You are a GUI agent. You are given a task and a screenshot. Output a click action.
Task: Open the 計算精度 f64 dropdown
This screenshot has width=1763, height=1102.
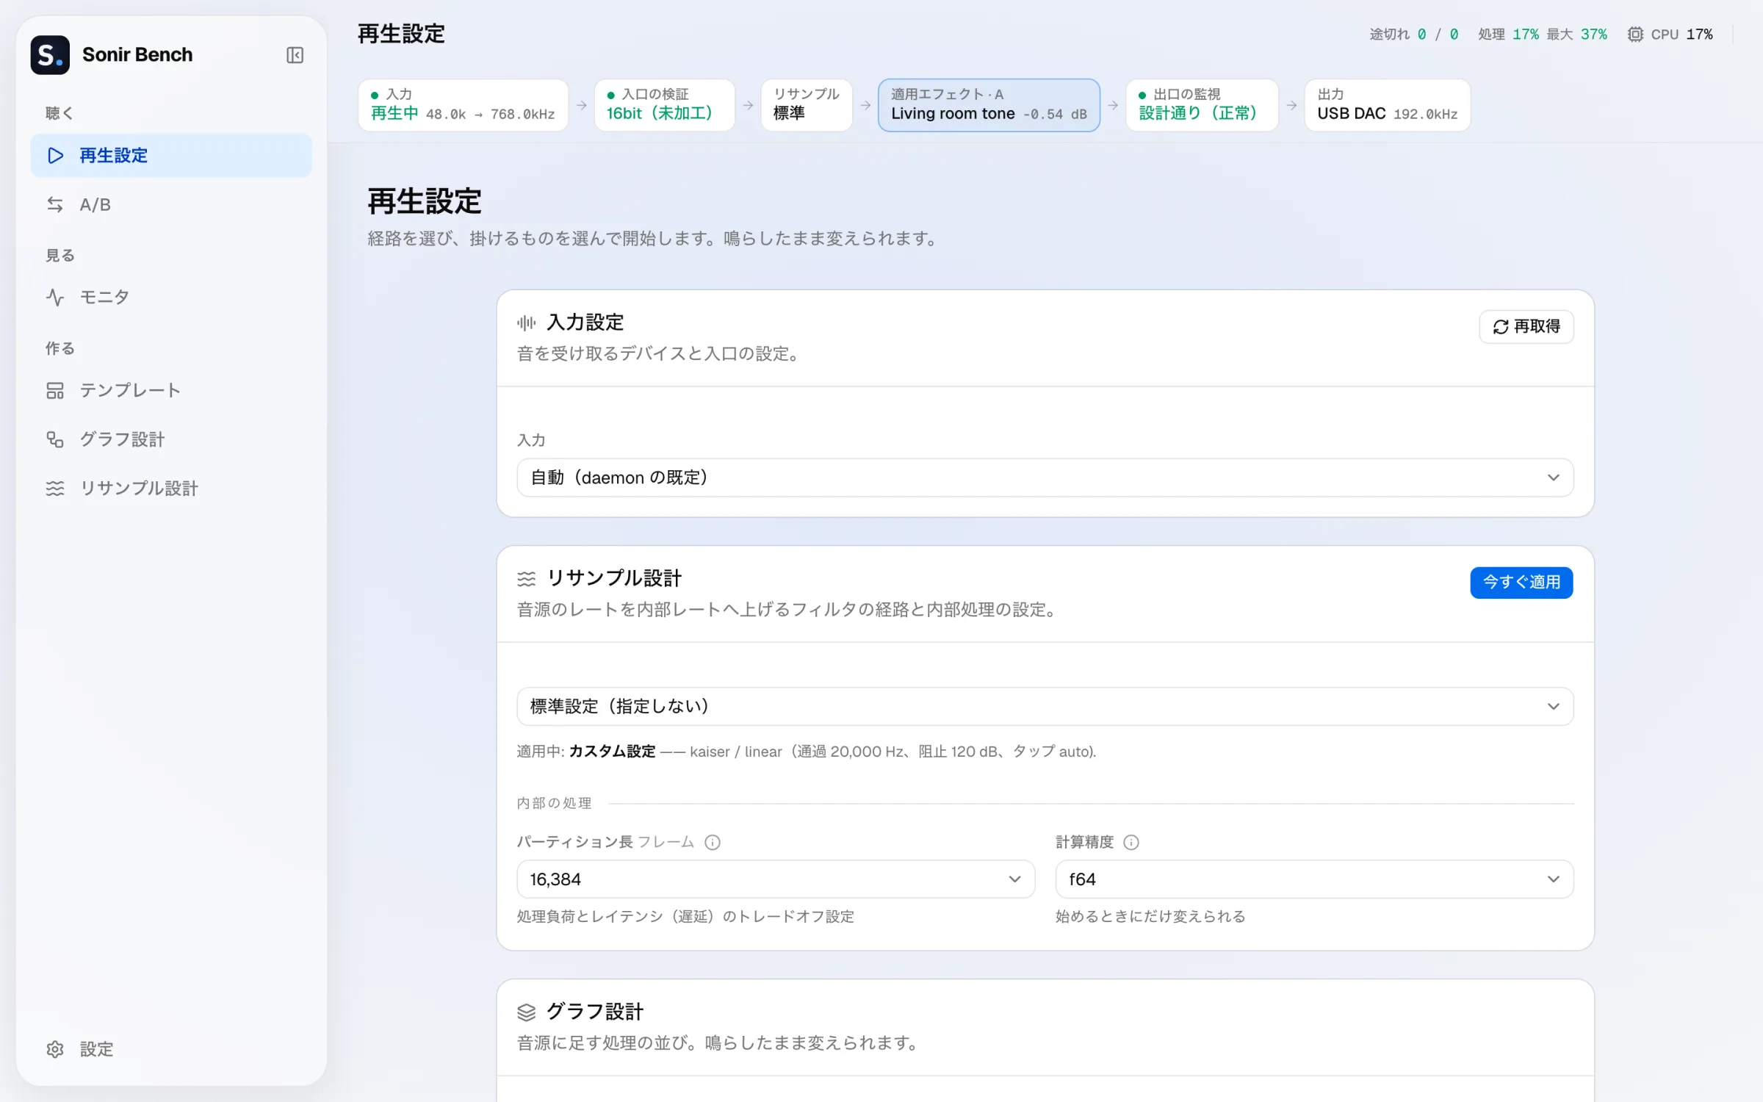pos(1314,879)
